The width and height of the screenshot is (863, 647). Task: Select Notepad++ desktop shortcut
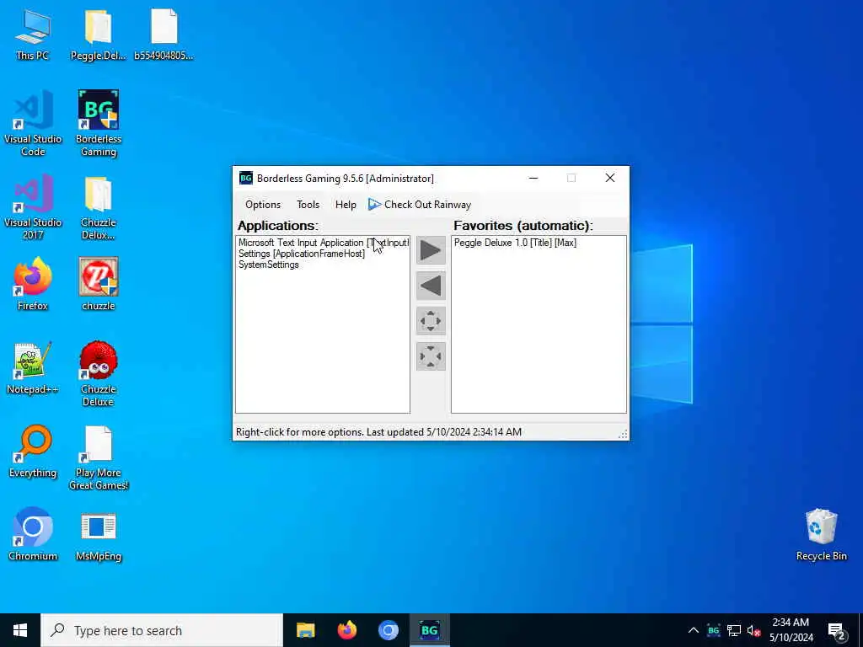tap(33, 367)
